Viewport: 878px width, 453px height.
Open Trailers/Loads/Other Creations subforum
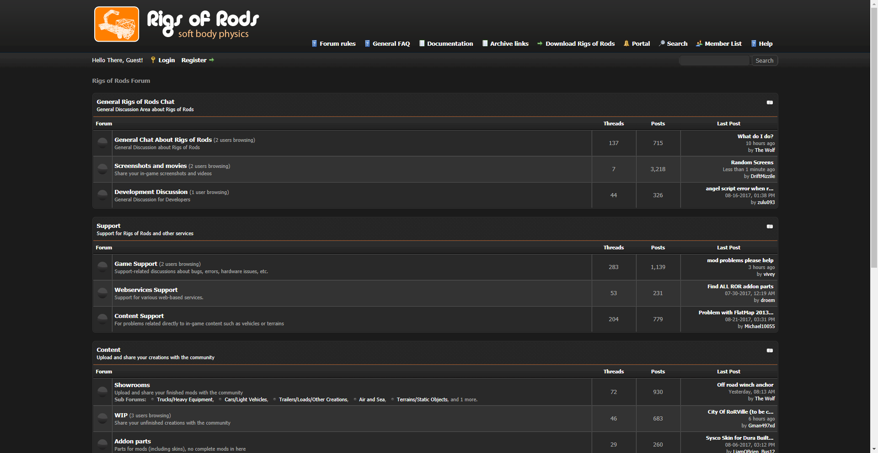pos(313,399)
